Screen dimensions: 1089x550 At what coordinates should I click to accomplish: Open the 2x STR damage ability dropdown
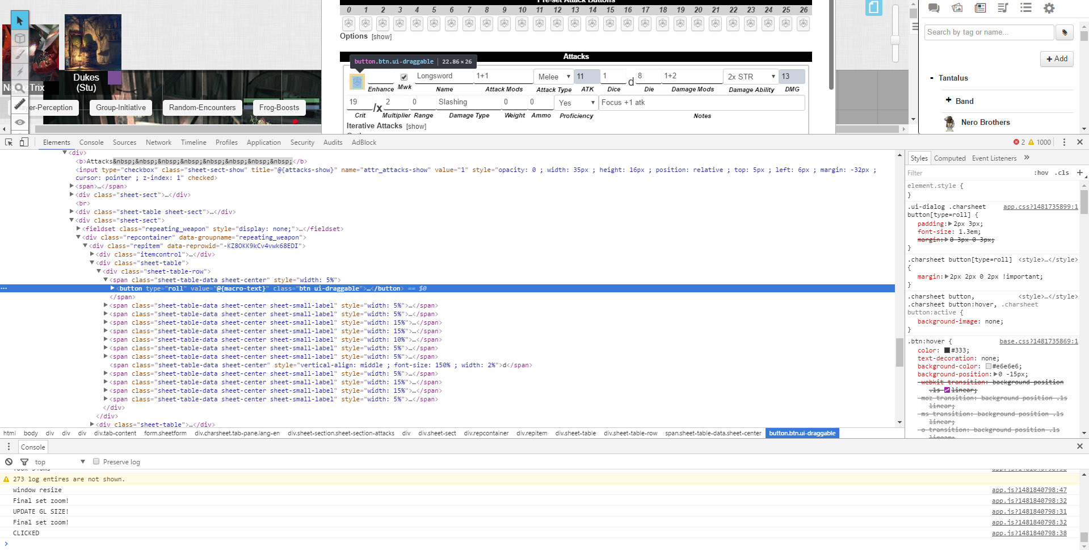click(x=751, y=77)
